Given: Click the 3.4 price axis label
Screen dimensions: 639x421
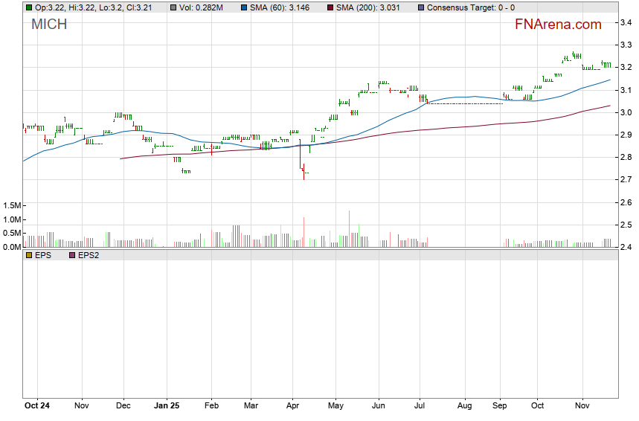Looking at the screenshot, I should (626, 23).
